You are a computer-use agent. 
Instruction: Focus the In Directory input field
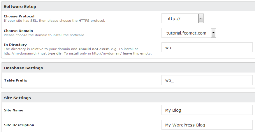[207, 48]
